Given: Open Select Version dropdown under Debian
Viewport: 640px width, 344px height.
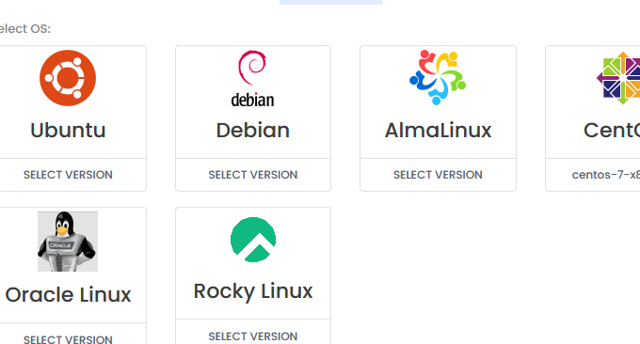Looking at the screenshot, I should click(x=253, y=175).
